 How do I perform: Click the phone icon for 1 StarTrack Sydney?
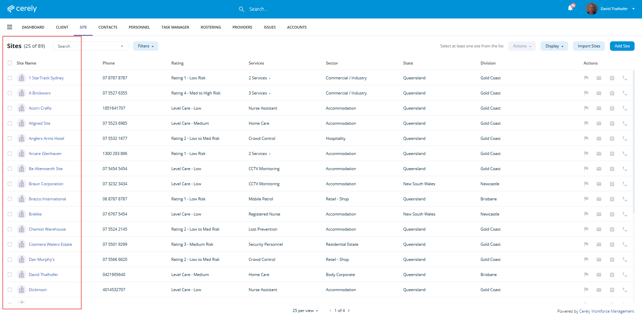pos(625,78)
